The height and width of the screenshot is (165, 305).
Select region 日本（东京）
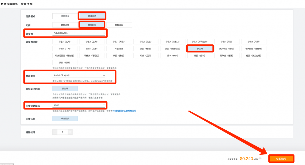pos(173,55)
